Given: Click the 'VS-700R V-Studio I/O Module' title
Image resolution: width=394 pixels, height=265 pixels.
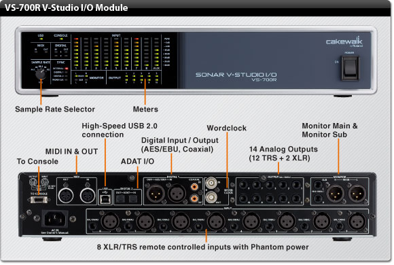Looking at the screenshot, I should click(67, 7).
